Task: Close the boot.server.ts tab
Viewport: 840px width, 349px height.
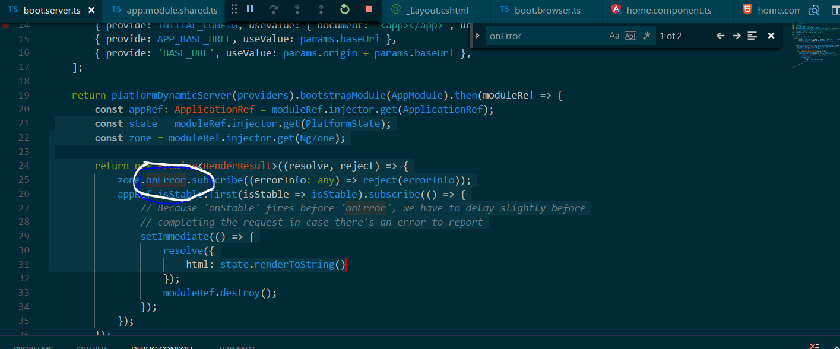Action: [x=91, y=10]
